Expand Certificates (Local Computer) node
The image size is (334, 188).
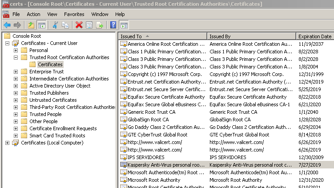pos(7,143)
